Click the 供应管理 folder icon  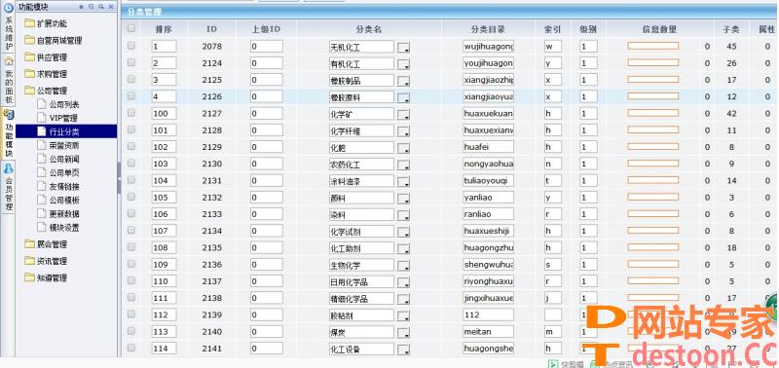(x=30, y=57)
